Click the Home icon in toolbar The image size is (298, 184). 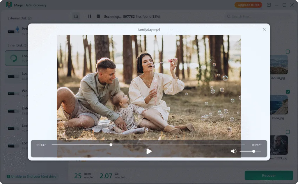(x=76, y=16)
